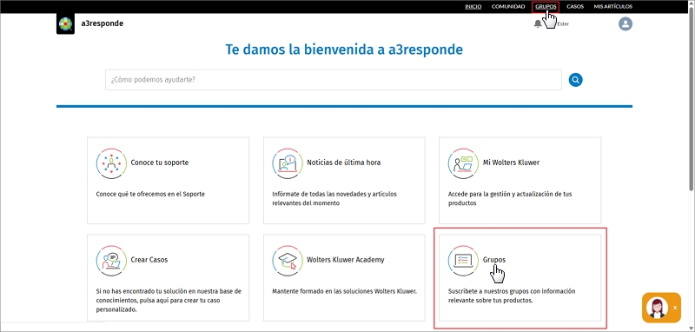Image resolution: width=695 pixels, height=332 pixels.
Task: Open the Grupos card title
Action: pyautogui.click(x=494, y=260)
